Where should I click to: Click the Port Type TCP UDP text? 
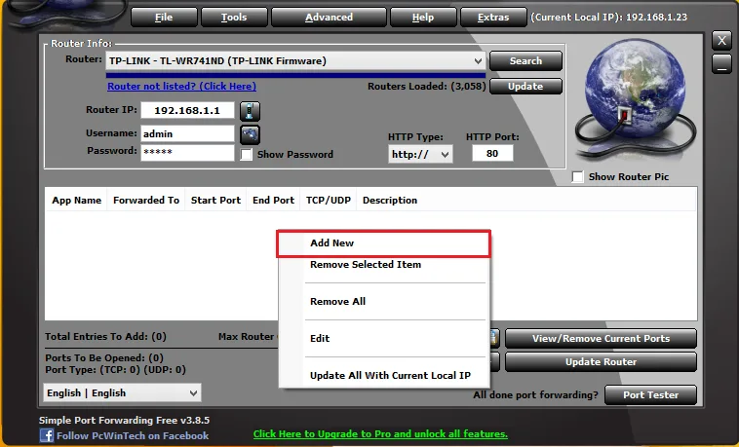(115, 370)
